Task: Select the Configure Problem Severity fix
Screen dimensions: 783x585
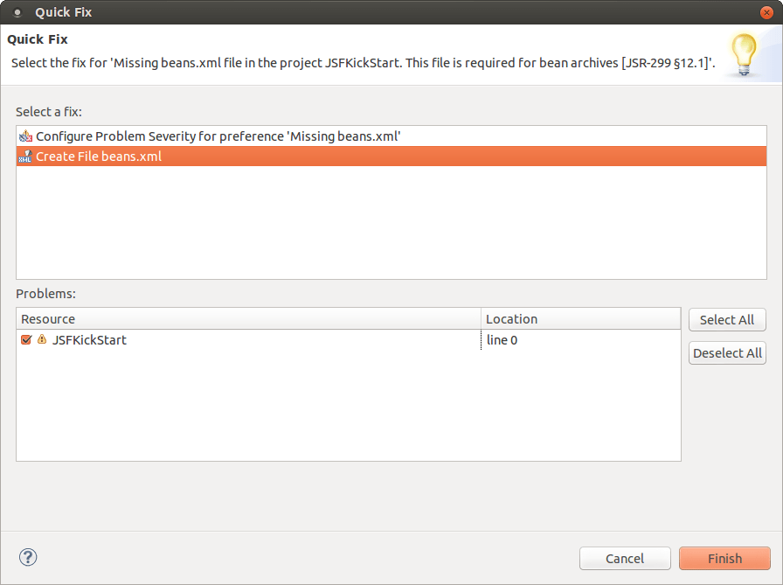Action: [x=218, y=136]
